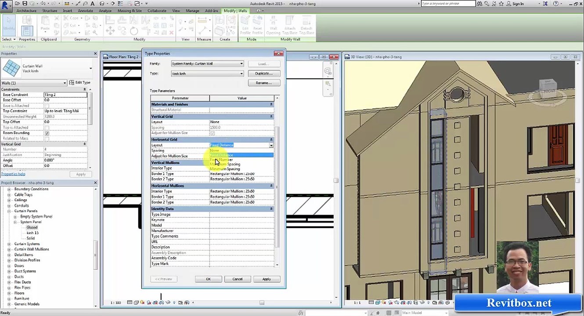Open the Revit application menu button
Image resolution: width=584 pixels, height=316 pixels.
click(5, 5)
